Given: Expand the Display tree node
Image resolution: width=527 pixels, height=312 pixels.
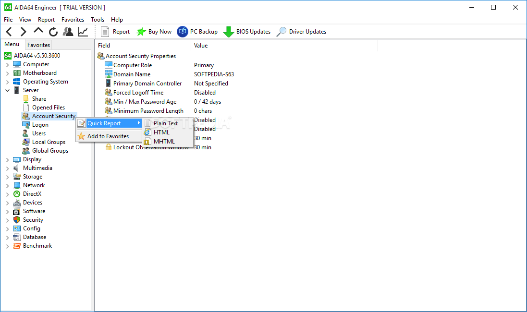Looking at the screenshot, I should point(7,159).
